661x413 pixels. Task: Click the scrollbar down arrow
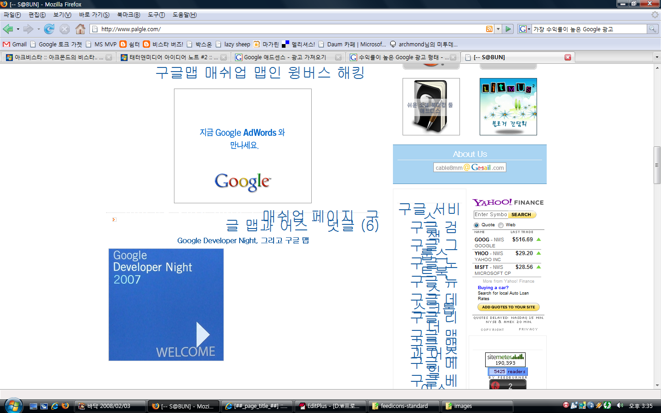click(657, 385)
